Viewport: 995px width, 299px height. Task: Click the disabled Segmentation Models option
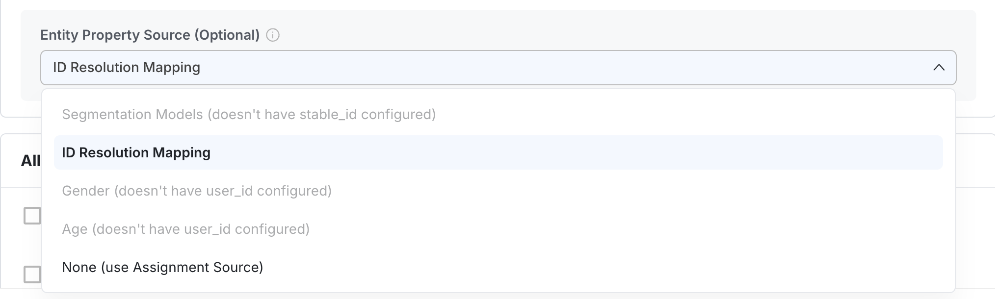click(249, 114)
